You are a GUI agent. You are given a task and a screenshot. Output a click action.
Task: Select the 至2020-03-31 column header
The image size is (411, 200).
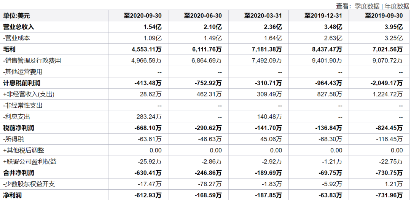pos(263,16)
